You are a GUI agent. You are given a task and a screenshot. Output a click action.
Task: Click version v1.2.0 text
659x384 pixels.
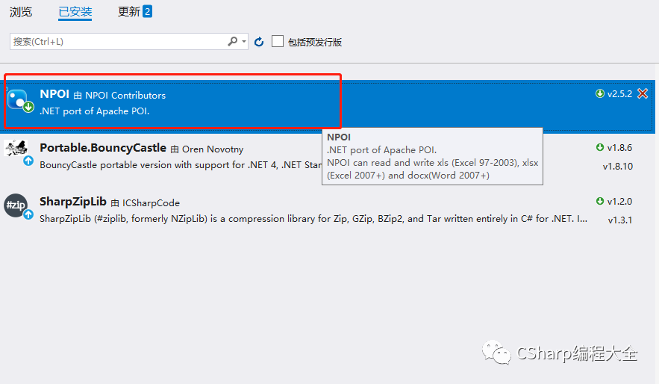pyautogui.click(x=619, y=202)
